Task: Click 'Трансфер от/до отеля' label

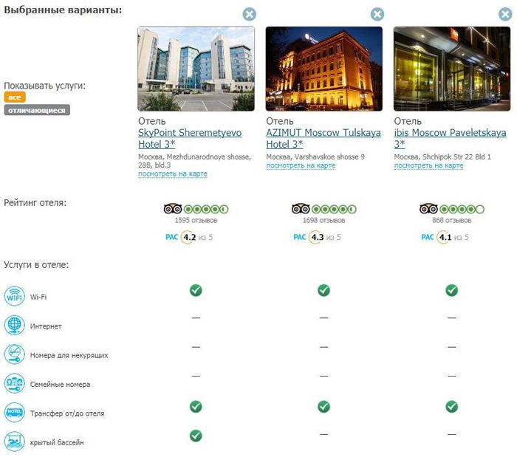Action: tap(67, 413)
